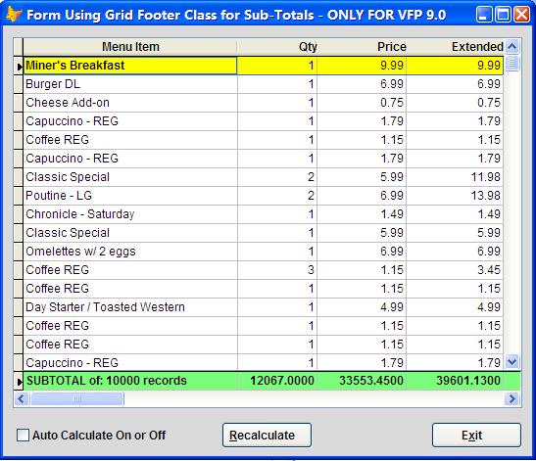This screenshot has height=461, width=536.
Task: Click the Recalculate button
Action: (267, 435)
